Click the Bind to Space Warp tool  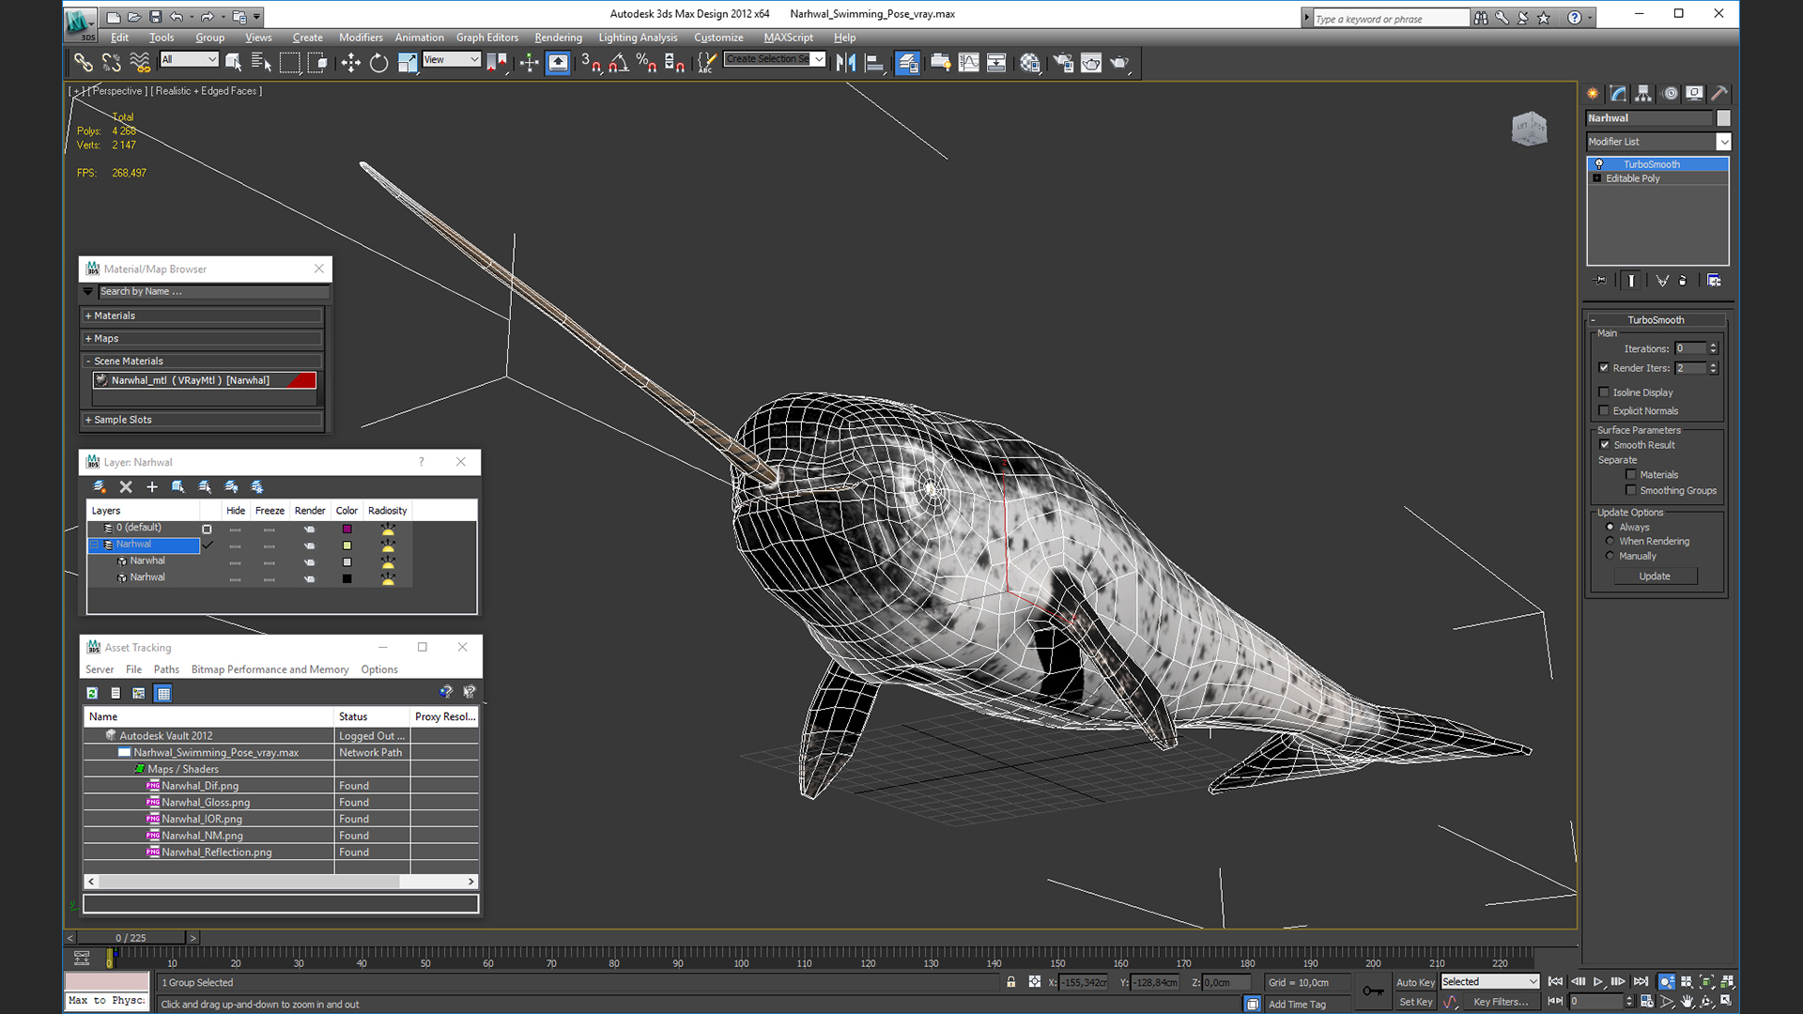[140, 63]
